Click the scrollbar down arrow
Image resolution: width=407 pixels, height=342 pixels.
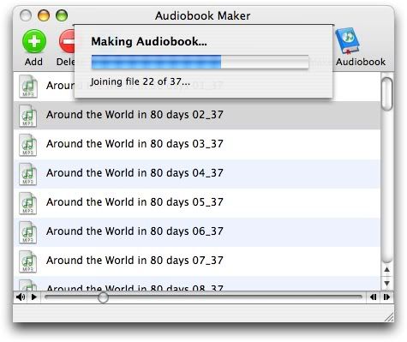[387, 283]
